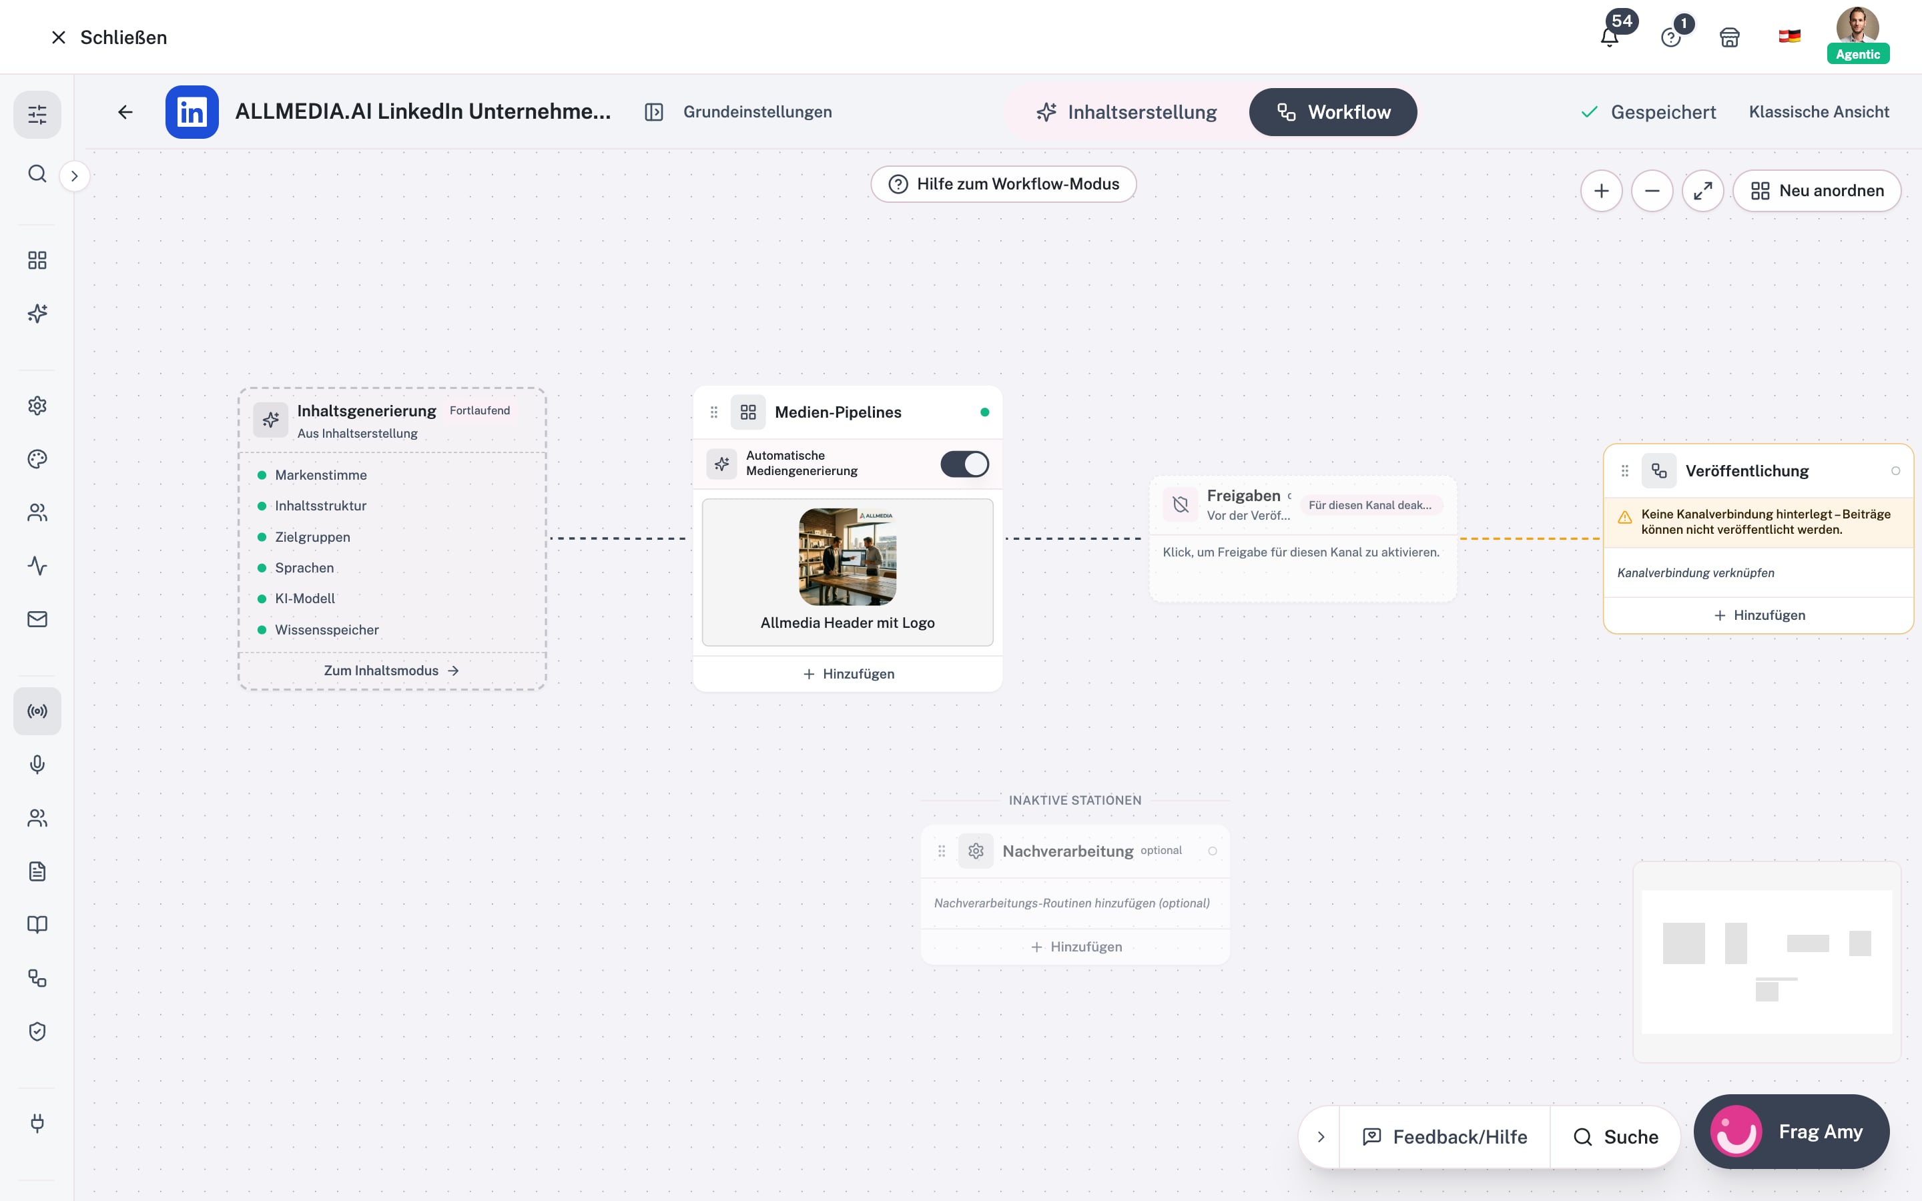Image resolution: width=1922 pixels, height=1201 pixels.
Task: Change language via German flag icon
Action: (1789, 37)
